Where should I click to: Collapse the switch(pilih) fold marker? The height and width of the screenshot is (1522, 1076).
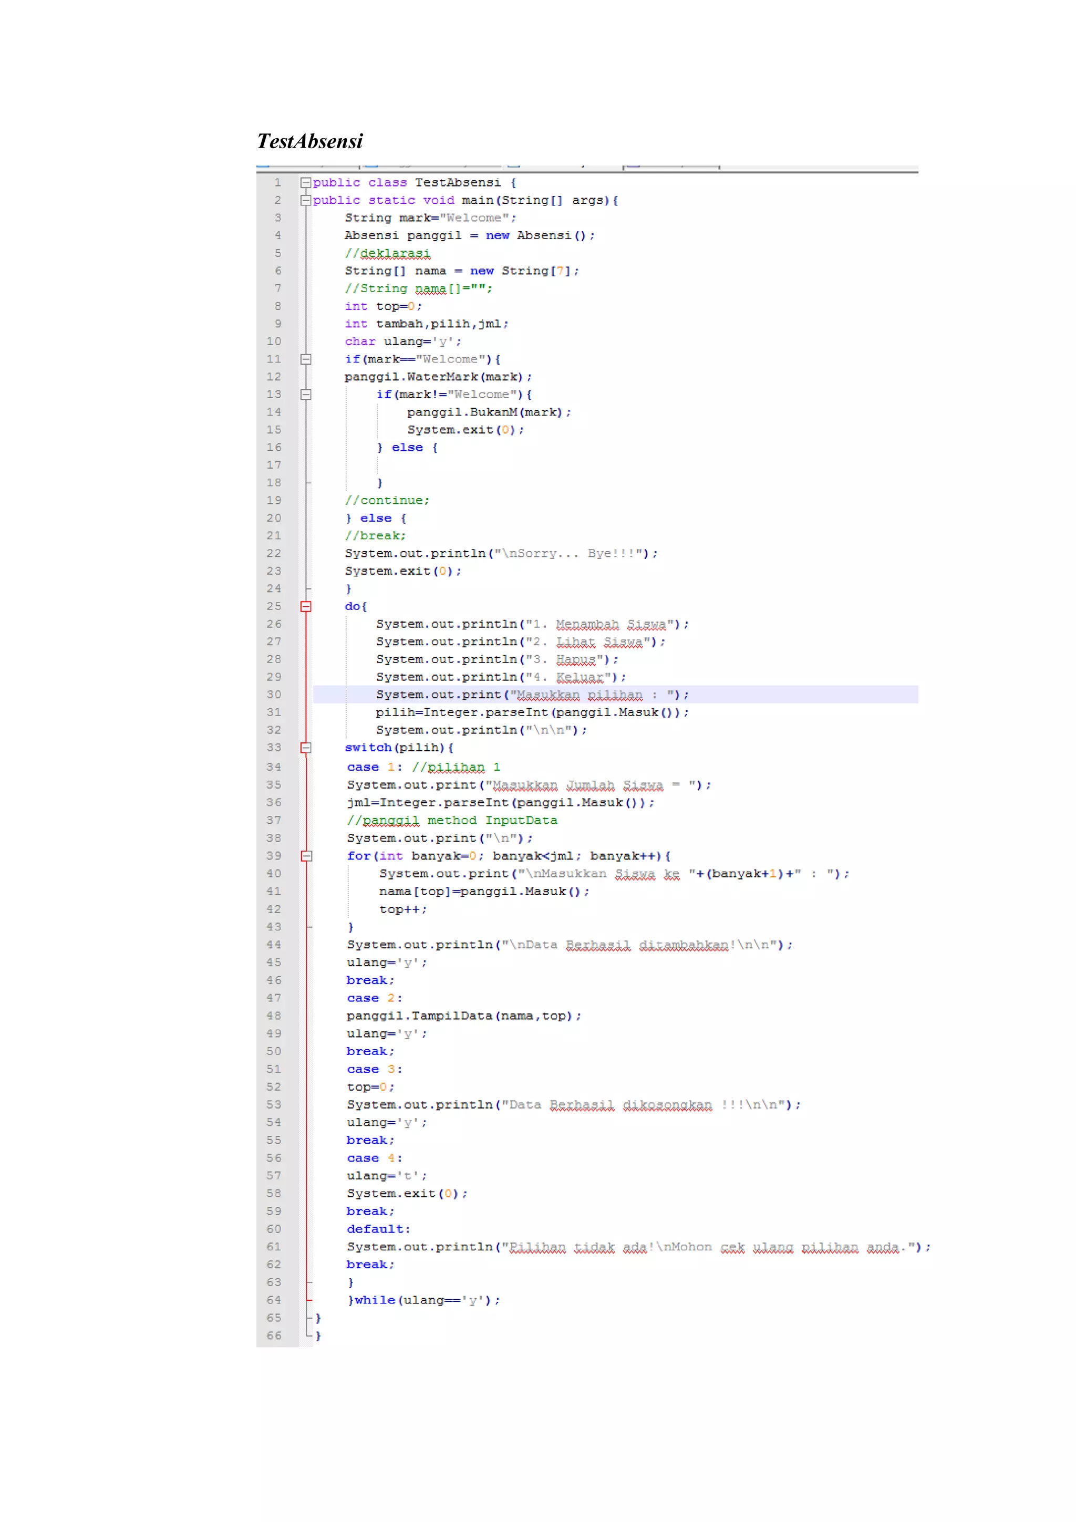306,748
